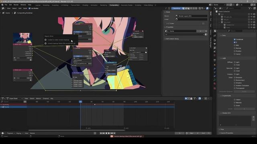Open the Blender logo app menu
This screenshot has height=144, width=257.
click(x=2, y=5)
